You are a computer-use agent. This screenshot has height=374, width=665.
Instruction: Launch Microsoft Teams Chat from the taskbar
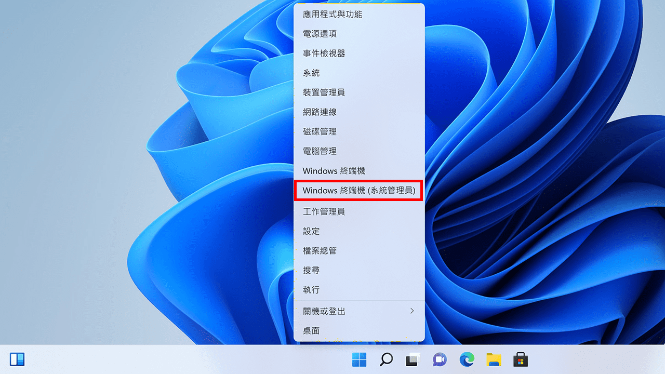point(440,359)
